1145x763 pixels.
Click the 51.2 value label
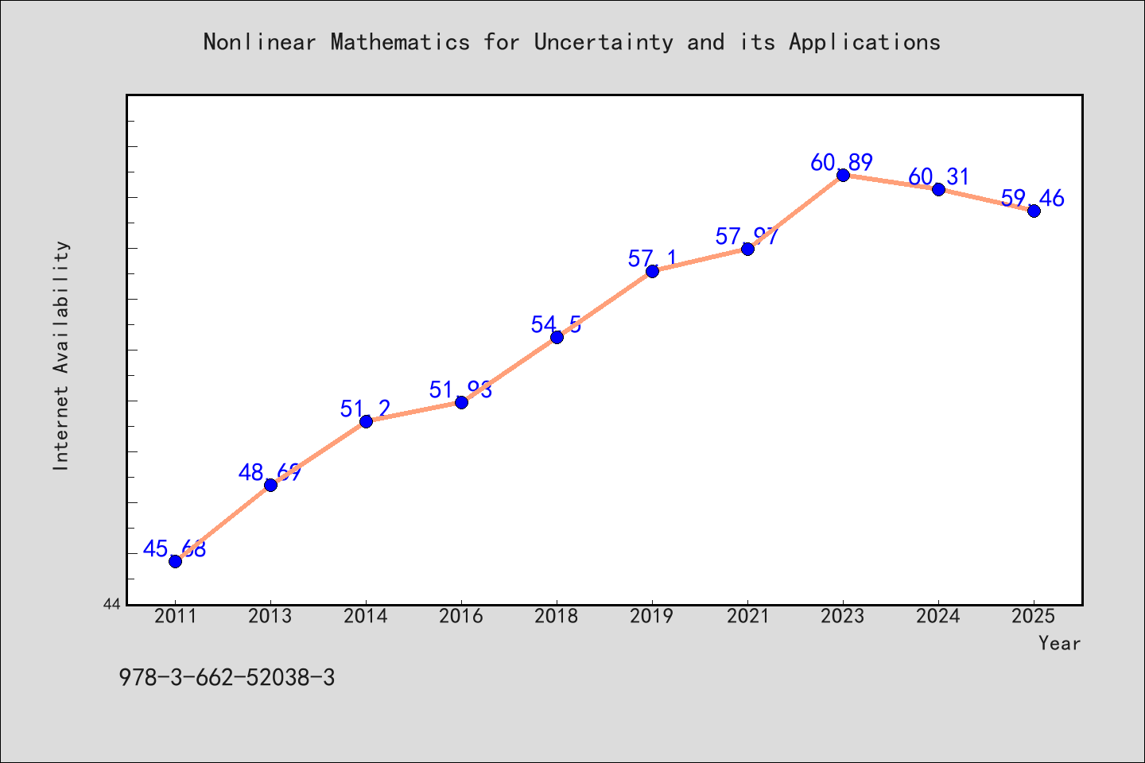pos(365,409)
